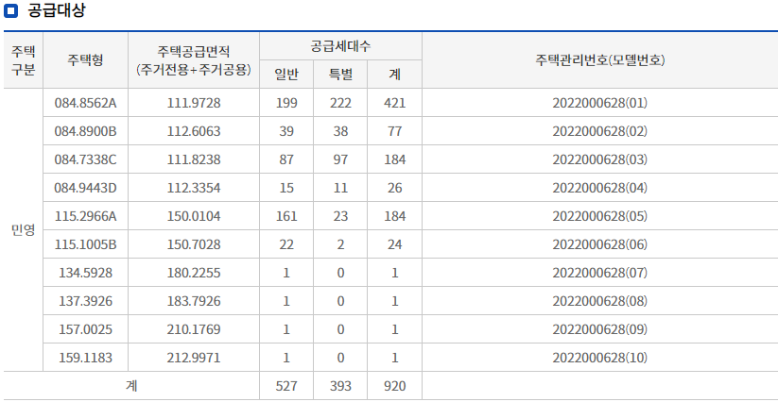Click supply area value 112.6063

[x=194, y=131]
